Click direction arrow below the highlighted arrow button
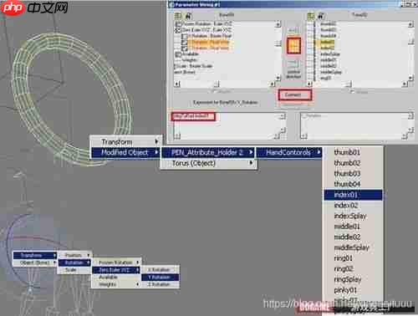The width and height of the screenshot is (418, 316). click(293, 64)
